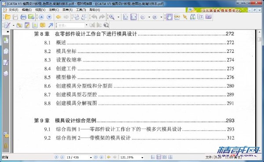Click the snapshot camera icon
Screen dimensions: 264x162
coord(209,17)
